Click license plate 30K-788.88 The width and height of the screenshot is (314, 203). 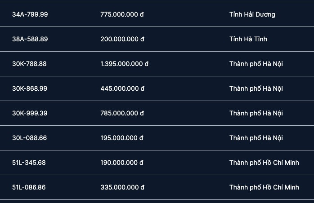tap(29, 64)
